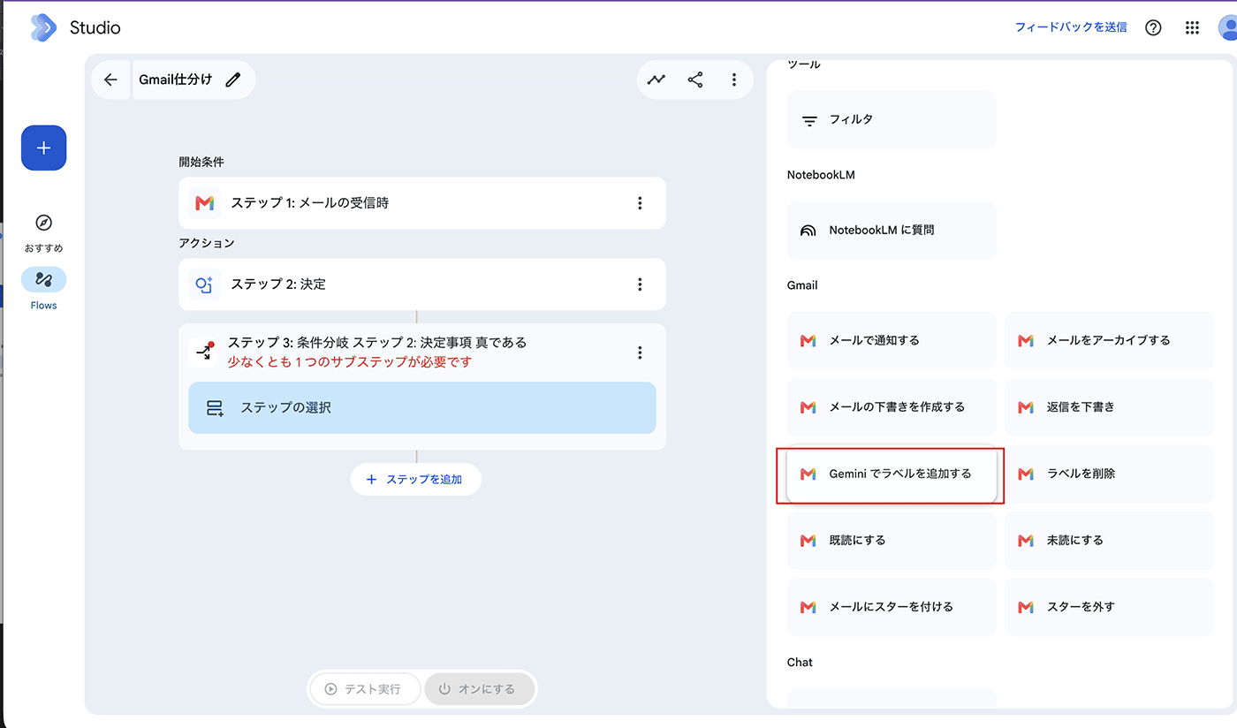The image size is (1237, 728).
Task: Click the オンにする button
Action: tap(479, 689)
